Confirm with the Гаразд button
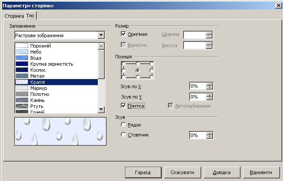Image resolution: width=283 pixels, height=181 pixels. 143,172
